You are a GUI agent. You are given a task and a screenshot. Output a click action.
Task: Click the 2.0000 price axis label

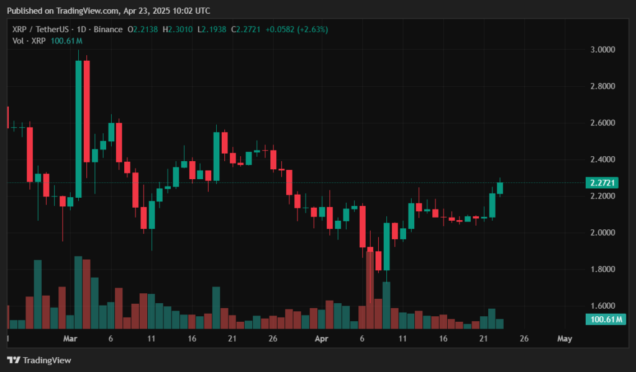[x=602, y=232]
